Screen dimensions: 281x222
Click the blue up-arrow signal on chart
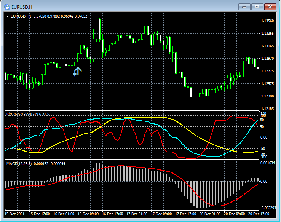(x=78, y=71)
